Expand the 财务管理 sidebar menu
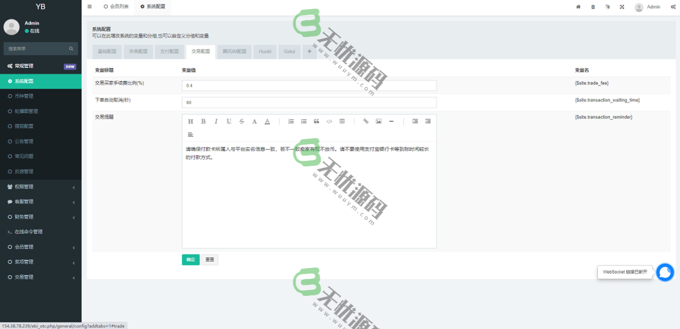The width and height of the screenshot is (680, 329). click(41, 217)
